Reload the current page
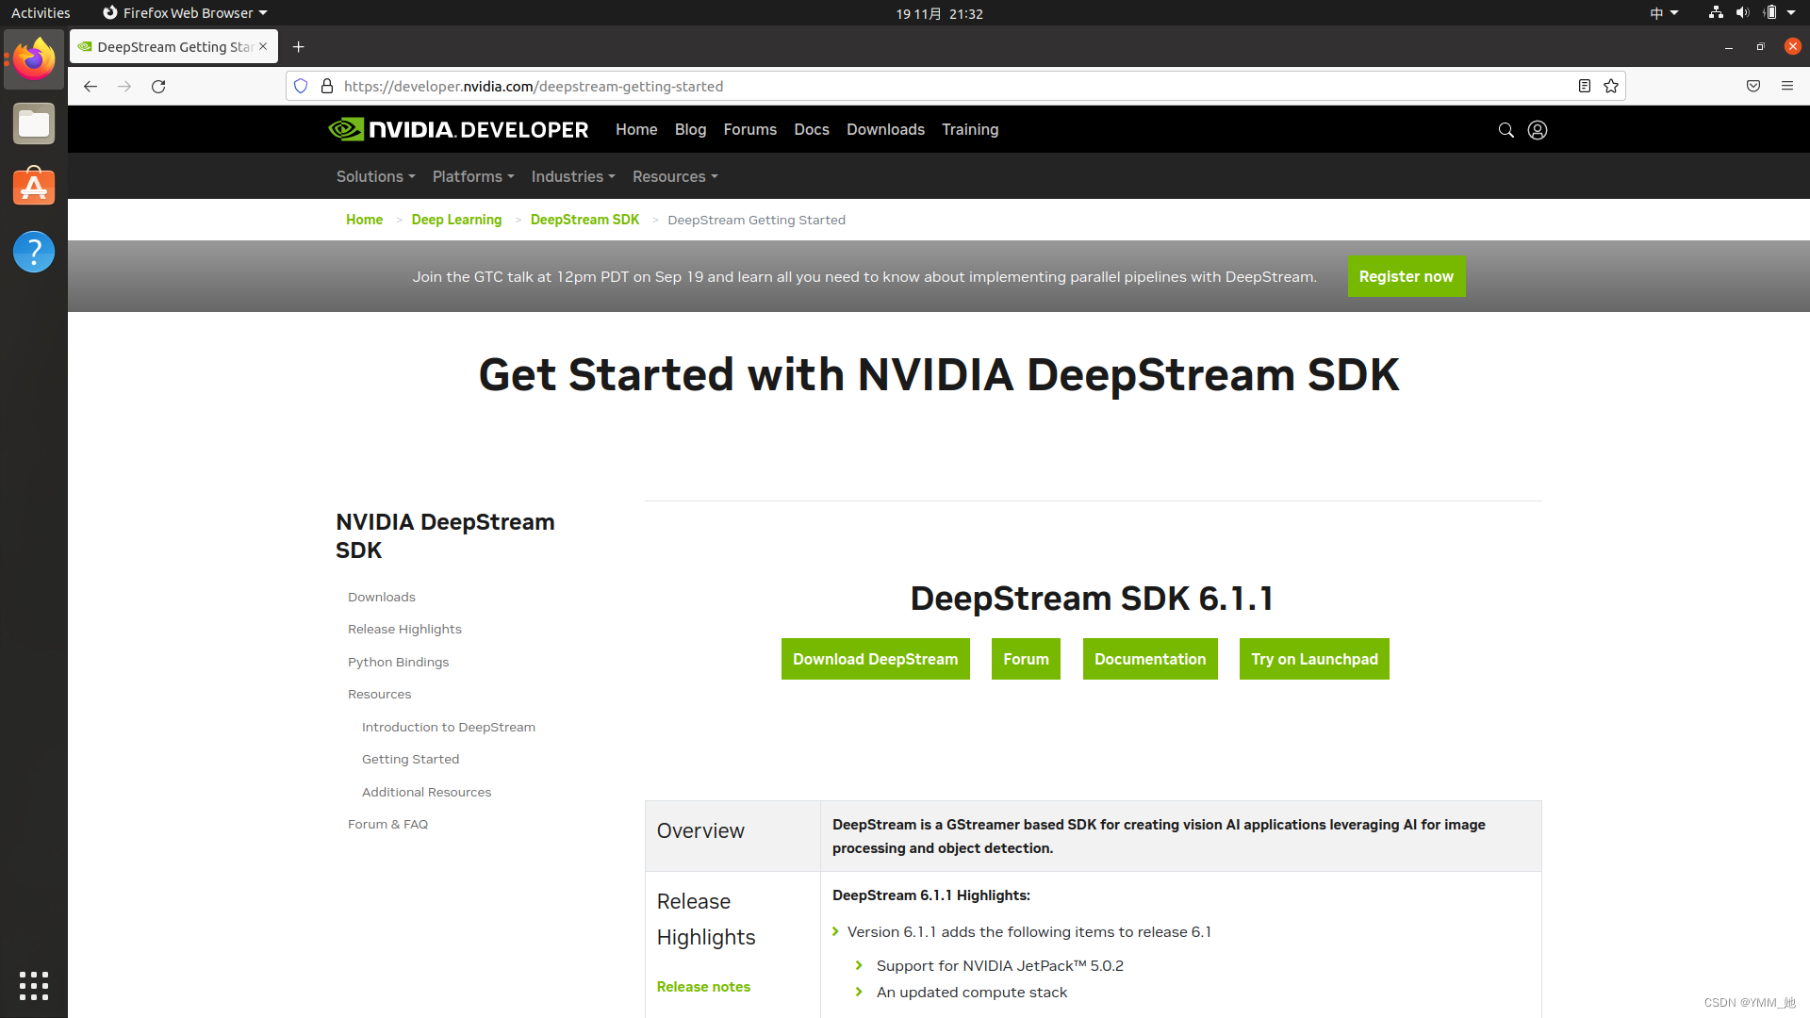 158,86
